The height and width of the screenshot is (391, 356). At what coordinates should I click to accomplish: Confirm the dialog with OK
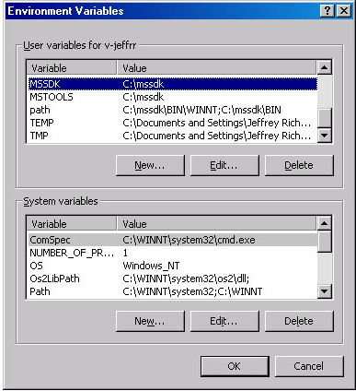click(235, 366)
